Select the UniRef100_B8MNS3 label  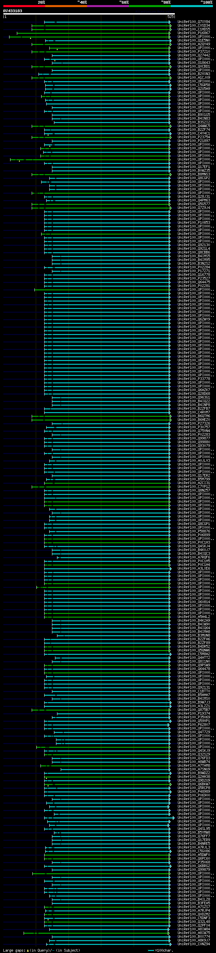point(194,174)
